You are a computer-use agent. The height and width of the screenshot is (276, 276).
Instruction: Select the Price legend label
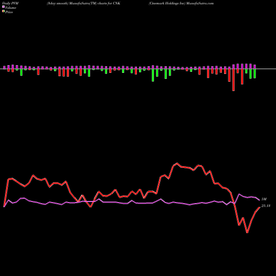pos(9,12)
